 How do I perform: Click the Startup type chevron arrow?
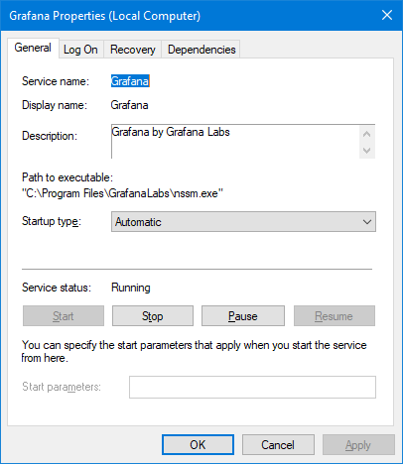click(x=367, y=222)
